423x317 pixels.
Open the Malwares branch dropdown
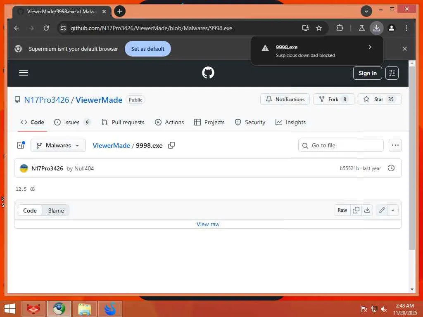[58, 145]
